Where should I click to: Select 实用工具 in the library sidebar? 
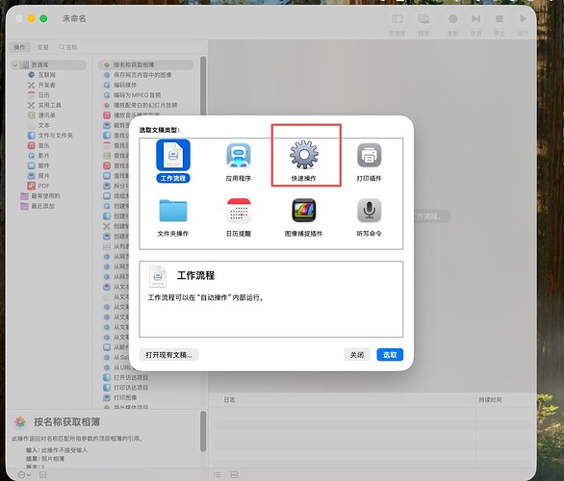click(50, 105)
